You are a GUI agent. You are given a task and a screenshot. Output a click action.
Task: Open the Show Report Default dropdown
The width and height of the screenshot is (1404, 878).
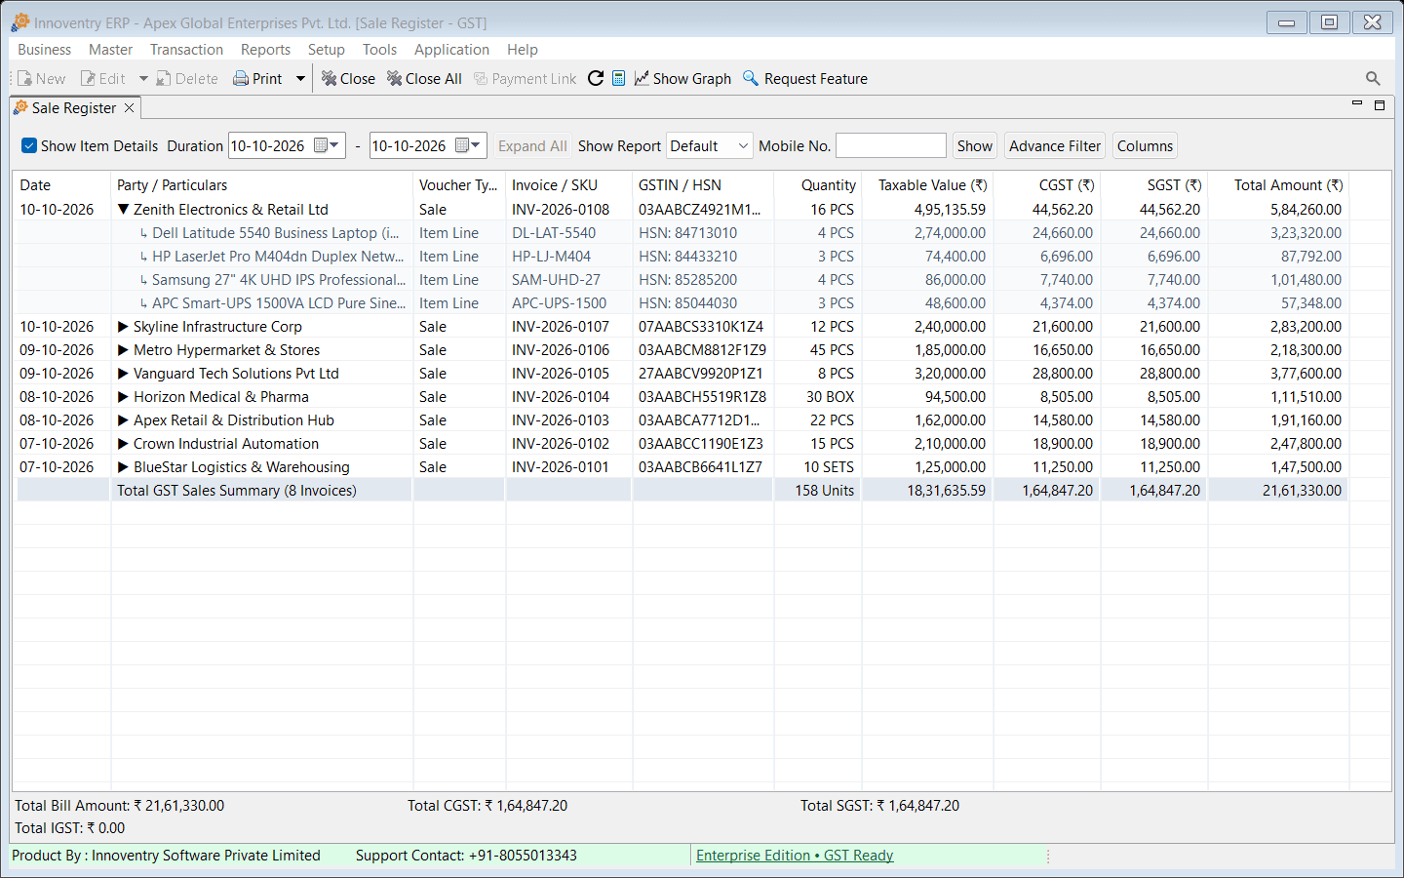(709, 146)
